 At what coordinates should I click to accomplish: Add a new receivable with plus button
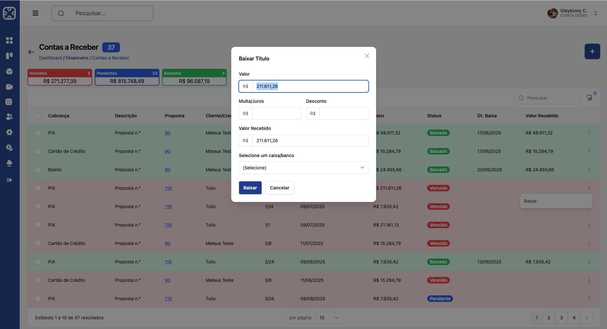592,51
